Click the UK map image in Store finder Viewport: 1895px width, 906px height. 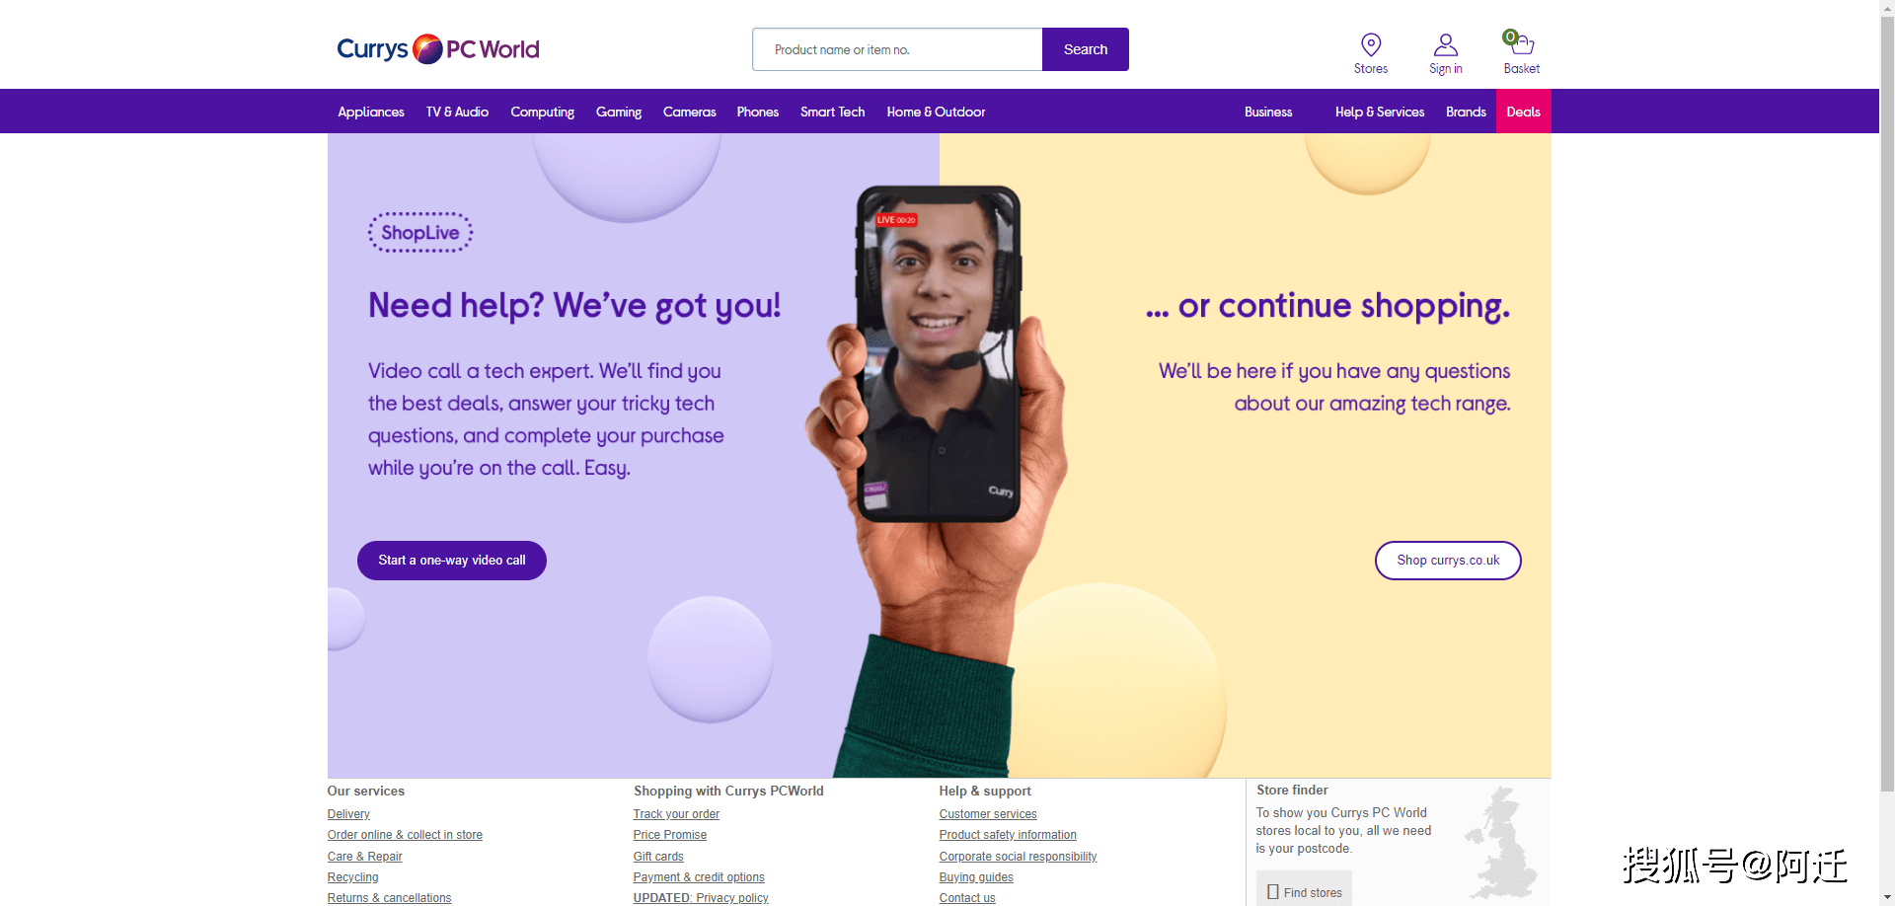coord(1502,842)
